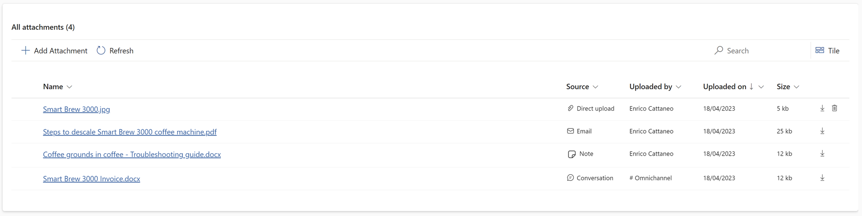This screenshot has height=216, width=862.
Task: Toggle sort arrow on Uploaded on
Action: pyautogui.click(x=752, y=87)
